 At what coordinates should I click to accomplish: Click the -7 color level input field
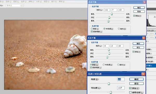(x=114, y=10)
